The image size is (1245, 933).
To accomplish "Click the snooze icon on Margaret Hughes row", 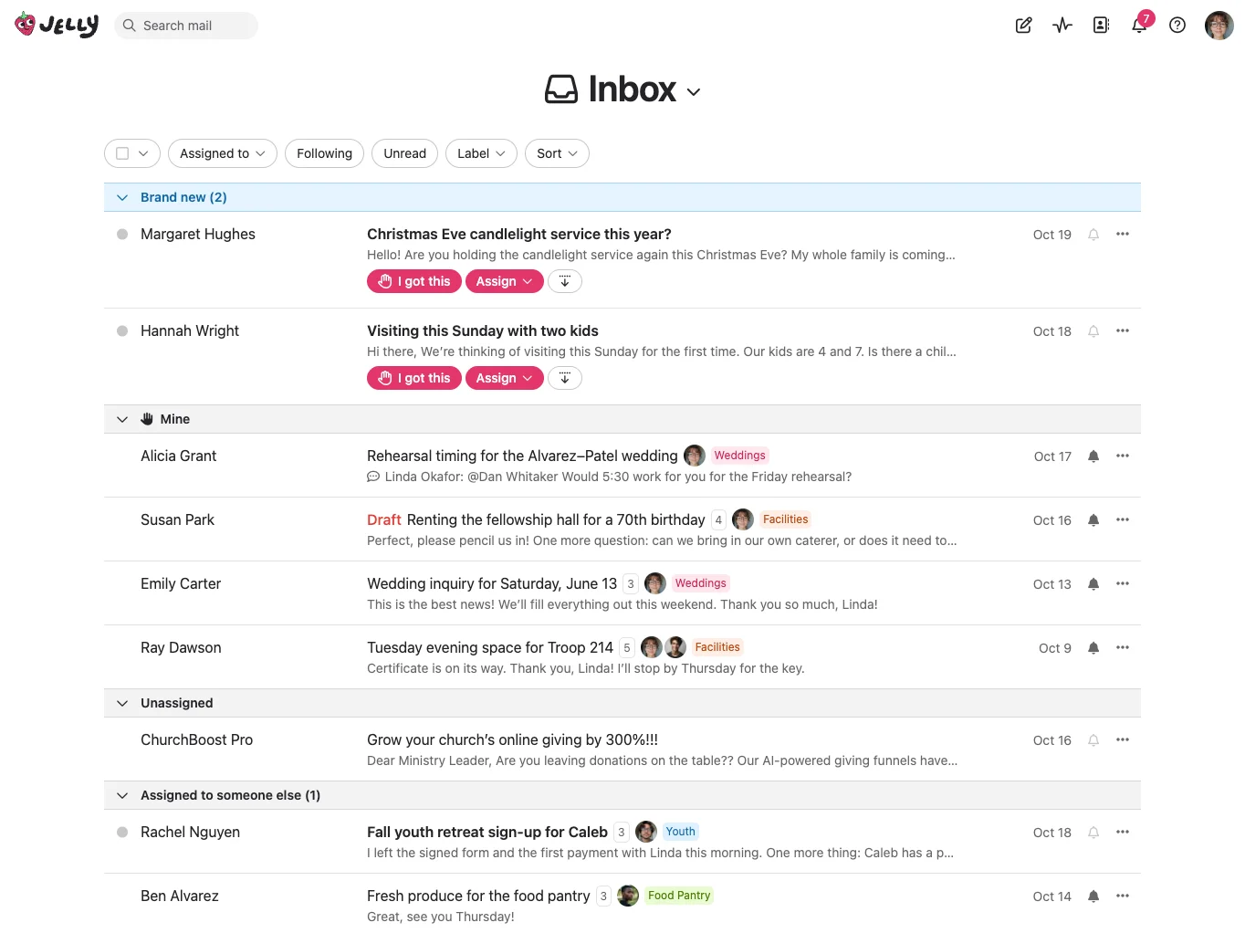I will pos(565,281).
